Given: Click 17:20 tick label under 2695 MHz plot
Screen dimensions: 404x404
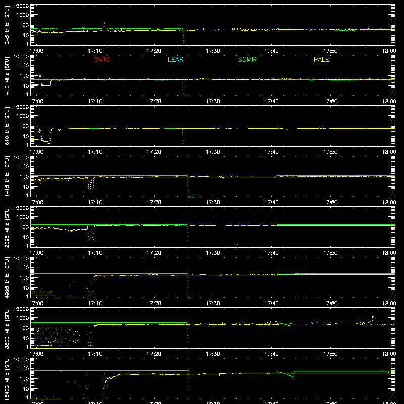Looking at the screenshot, I should (154, 253).
